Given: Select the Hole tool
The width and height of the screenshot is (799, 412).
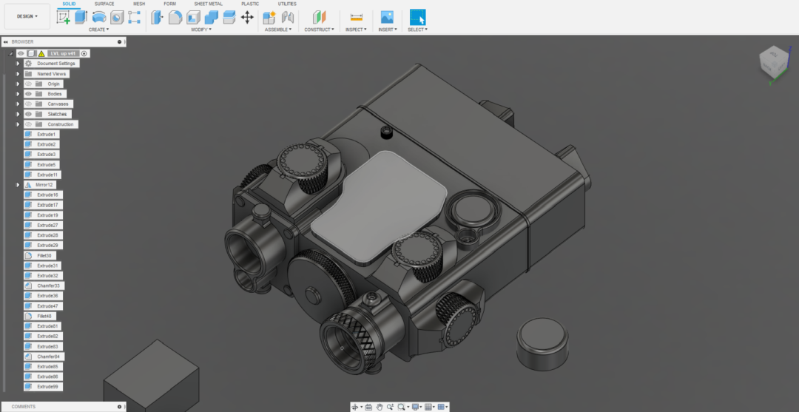Looking at the screenshot, I should 117,17.
